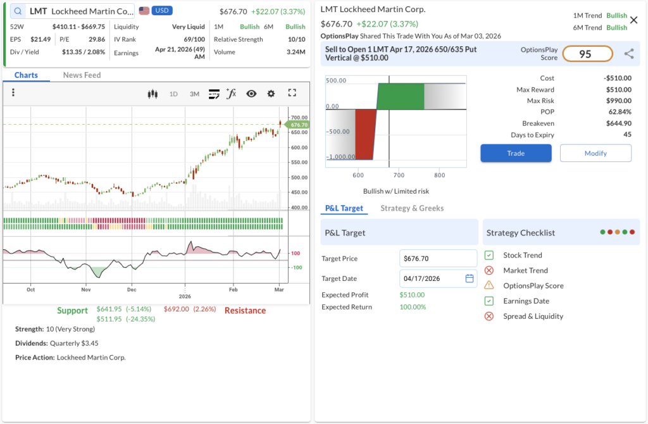Image resolution: width=648 pixels, height=424 pixels.
Task: Open the Strategy & Greeks tab
Action: point(412,208)
